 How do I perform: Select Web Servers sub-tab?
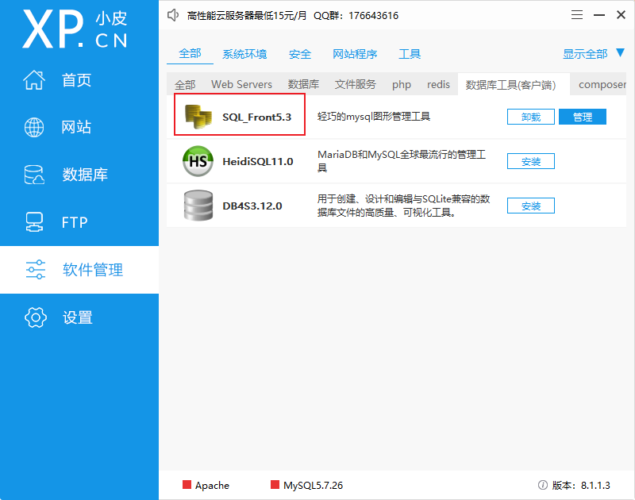[241, 84]
